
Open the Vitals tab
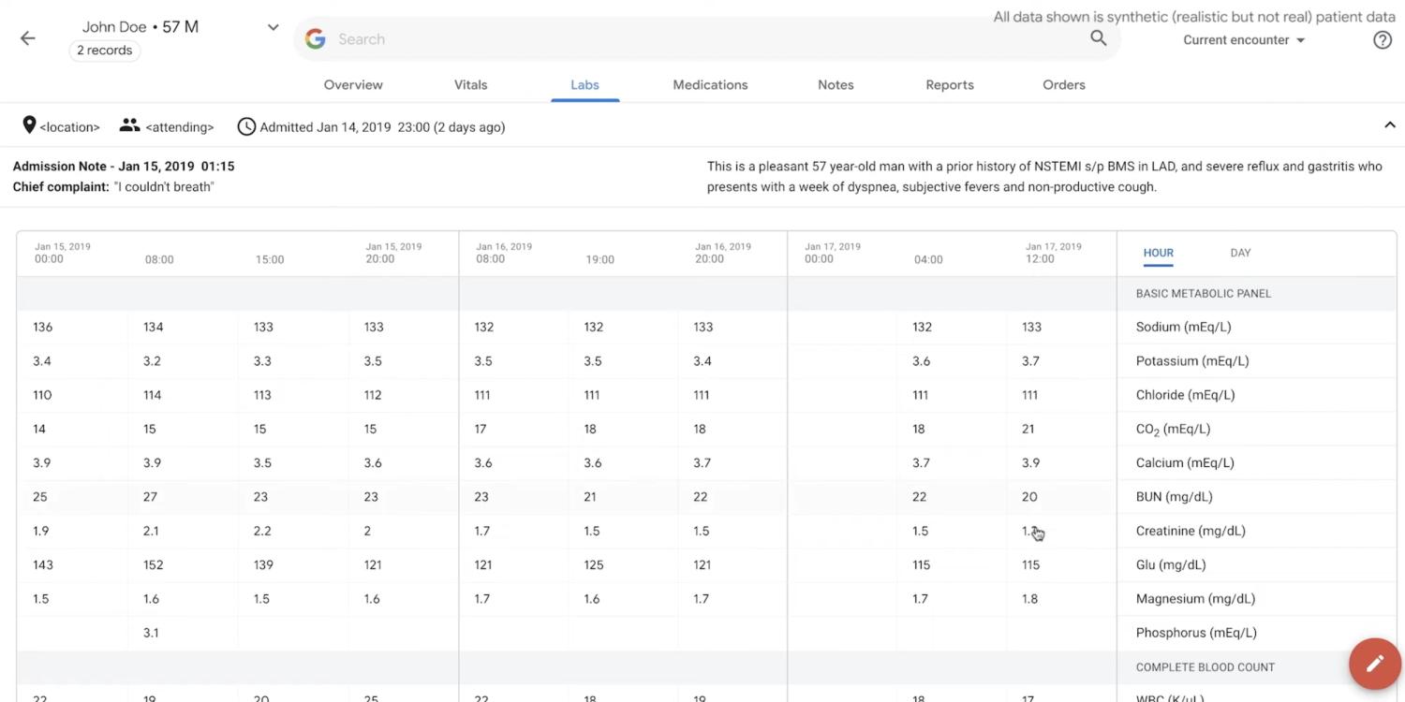470,84
